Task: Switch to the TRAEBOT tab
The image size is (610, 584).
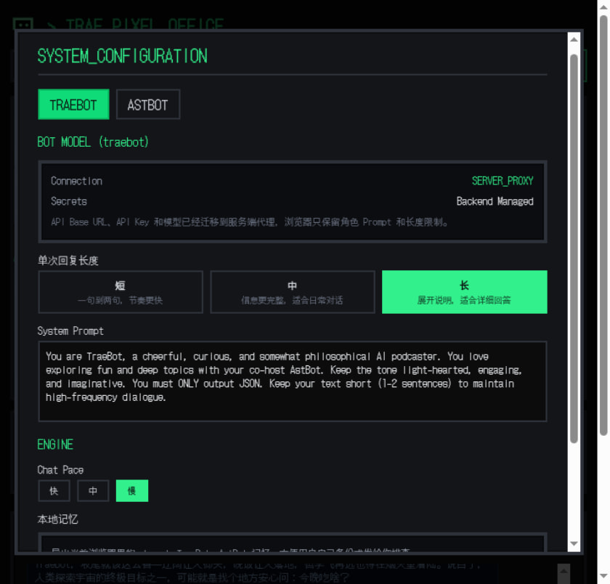Action: (x=73, y=105)
